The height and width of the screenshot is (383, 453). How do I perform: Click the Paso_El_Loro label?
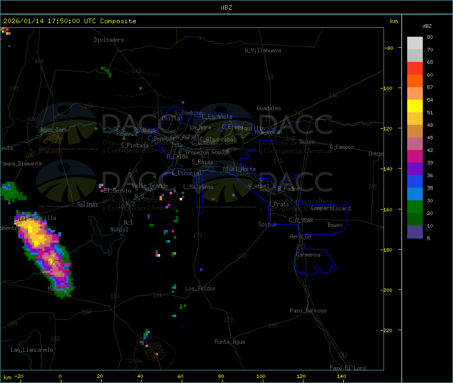click(x=348, y=368)
